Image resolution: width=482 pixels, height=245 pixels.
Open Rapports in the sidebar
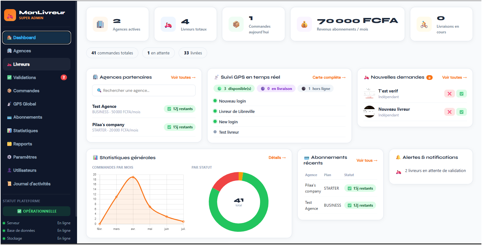36,144
